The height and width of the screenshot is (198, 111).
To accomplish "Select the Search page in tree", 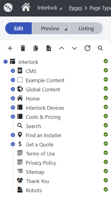I will click(x=33, y=126).
